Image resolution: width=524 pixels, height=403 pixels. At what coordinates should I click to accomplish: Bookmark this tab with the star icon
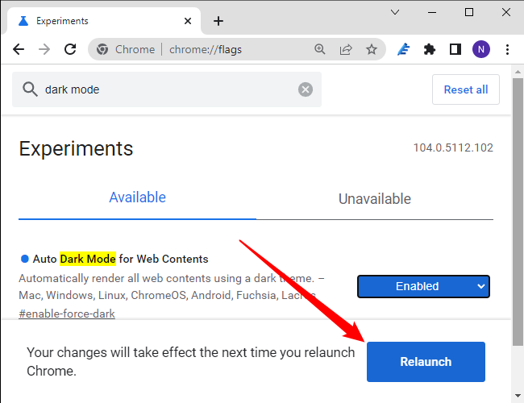point(372,49)
